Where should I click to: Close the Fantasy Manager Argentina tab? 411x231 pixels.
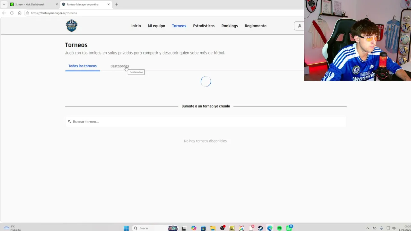109,4
